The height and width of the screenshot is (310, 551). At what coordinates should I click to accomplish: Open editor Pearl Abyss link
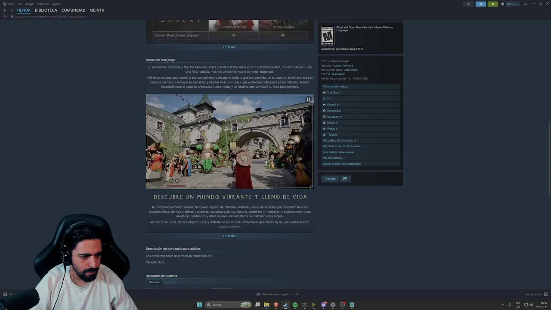338,74
